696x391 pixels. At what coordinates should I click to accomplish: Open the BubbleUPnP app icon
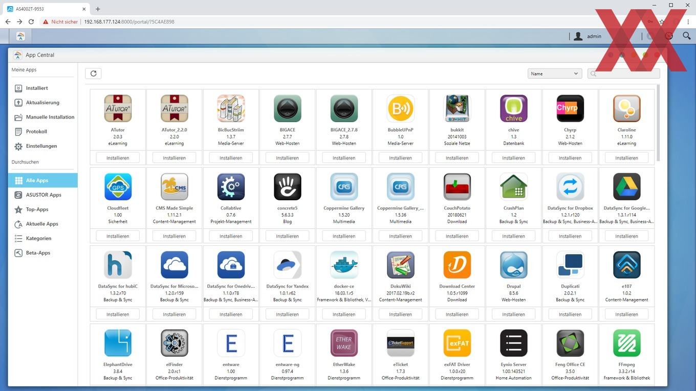click(x=400, y=108)
